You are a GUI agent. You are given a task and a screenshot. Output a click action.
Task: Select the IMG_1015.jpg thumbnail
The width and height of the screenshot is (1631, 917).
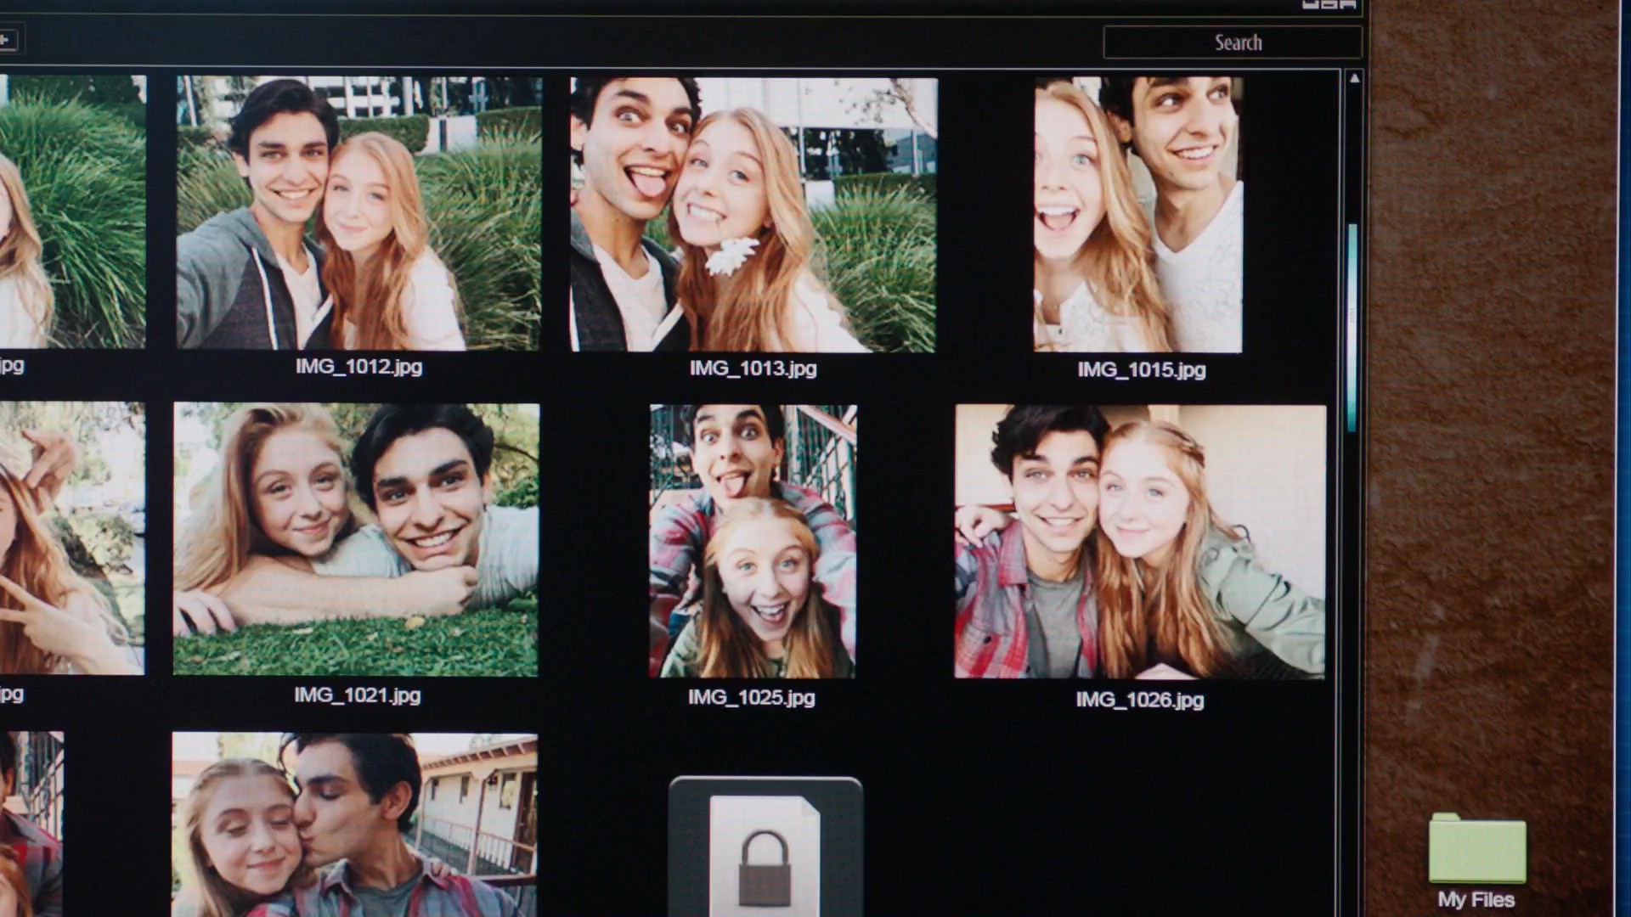pos(1138,215)
